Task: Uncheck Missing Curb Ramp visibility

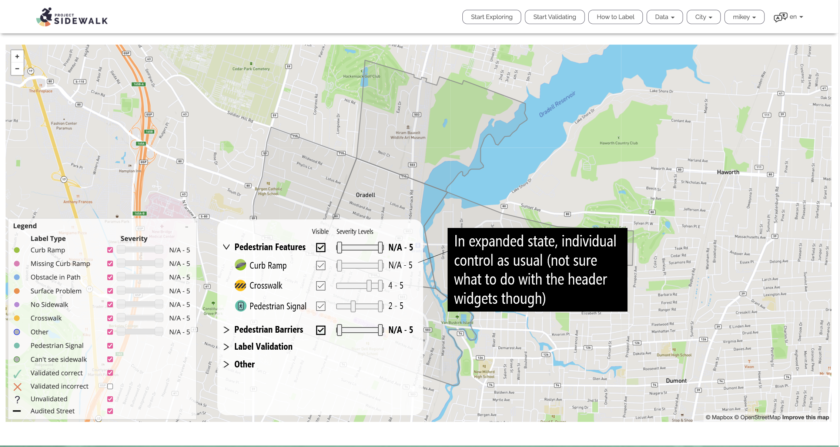Action: point(110,263)
